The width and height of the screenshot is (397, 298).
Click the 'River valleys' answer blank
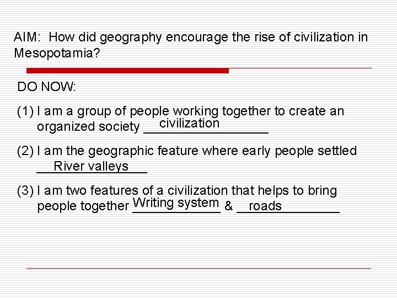(x=92, y=167)
